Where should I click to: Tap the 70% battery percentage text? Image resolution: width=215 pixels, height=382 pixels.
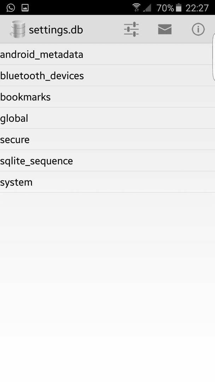coord(165,8)
